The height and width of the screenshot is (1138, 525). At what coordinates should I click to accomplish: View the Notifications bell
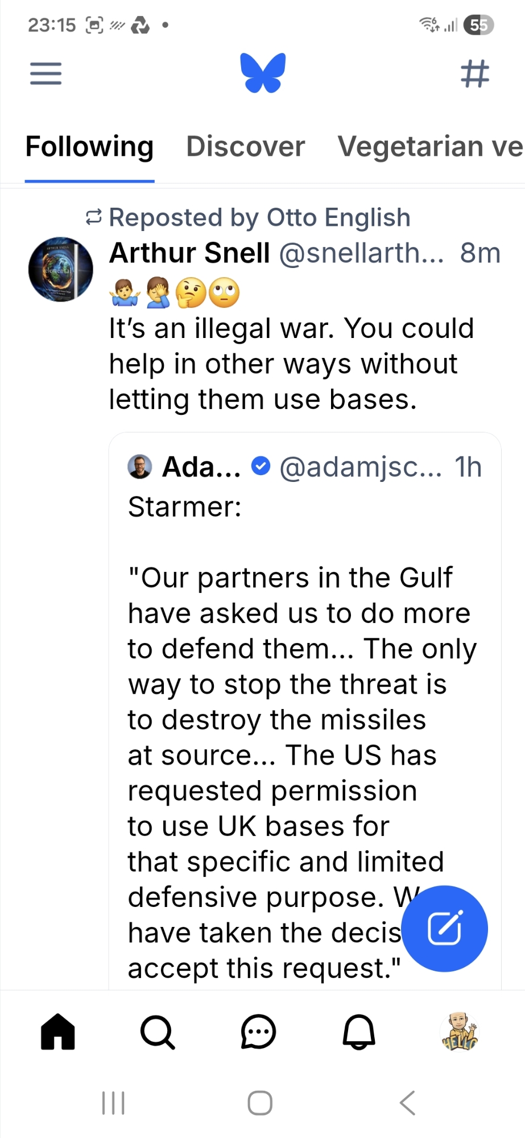(359, 1031)
